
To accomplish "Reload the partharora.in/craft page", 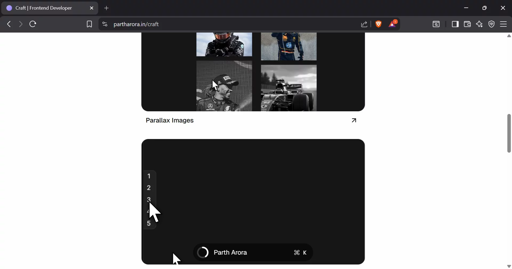I will tap(32, 24).
